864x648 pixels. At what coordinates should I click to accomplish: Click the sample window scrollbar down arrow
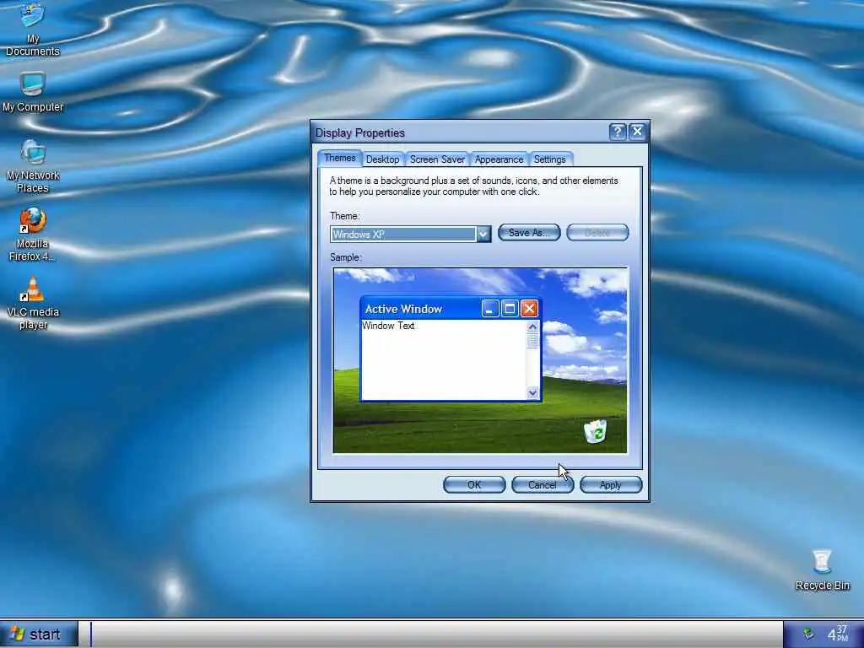(x=532, y=393)
